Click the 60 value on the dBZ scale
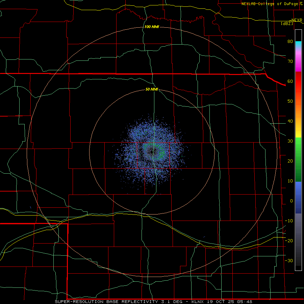Screen dimensions: 304x304 tap(290, 81)
